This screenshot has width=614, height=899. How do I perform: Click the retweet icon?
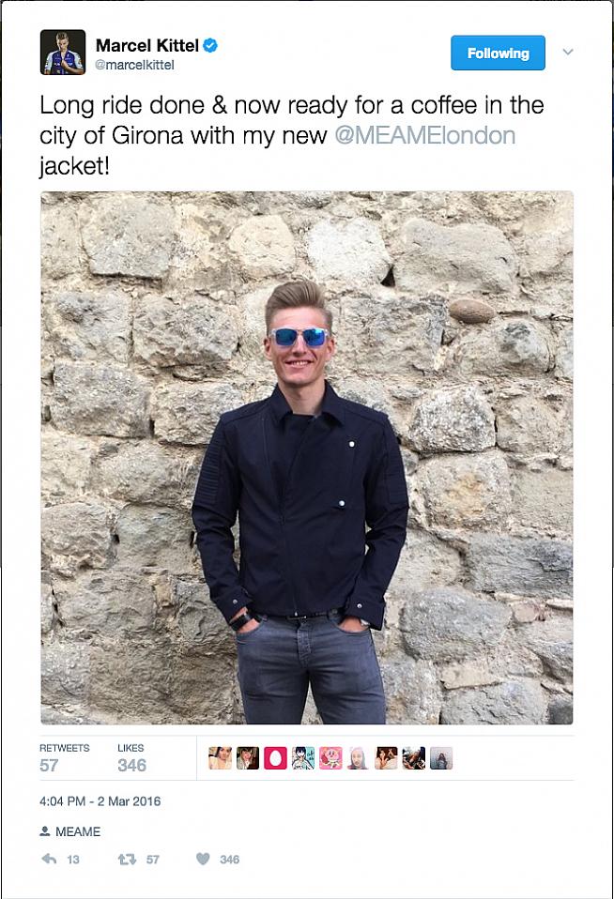[x=127, y=859]
